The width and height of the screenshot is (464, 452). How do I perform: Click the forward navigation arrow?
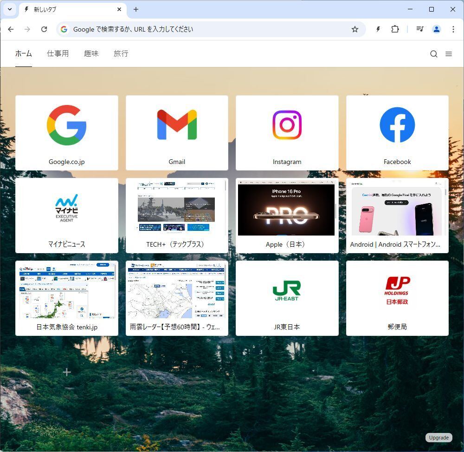click(27, 29)
